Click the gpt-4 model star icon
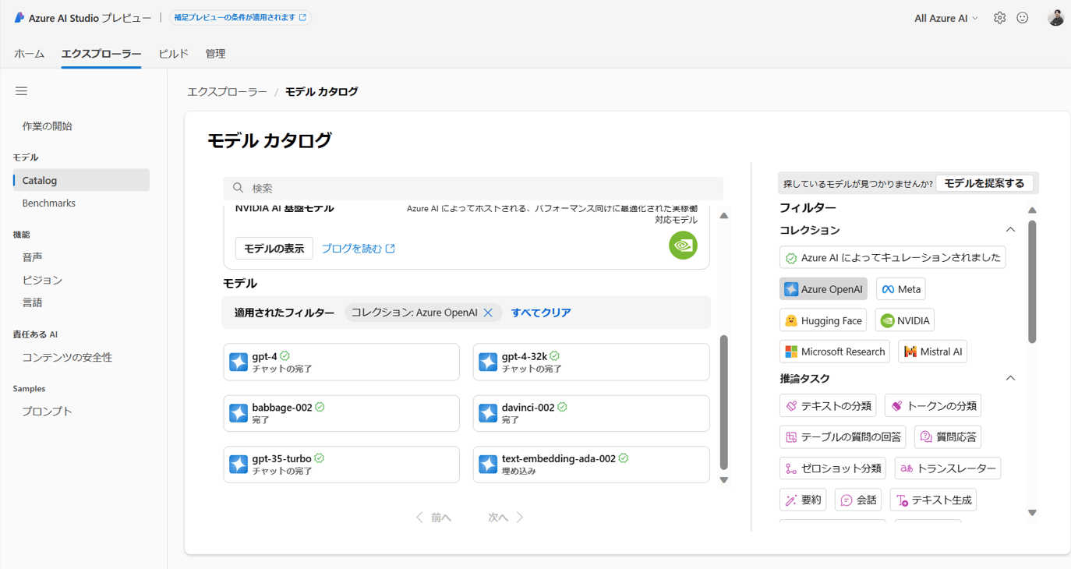The image size is (1071, 569). (239, 362)
